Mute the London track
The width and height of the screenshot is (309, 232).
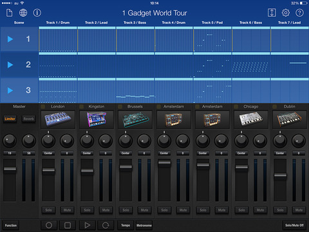[x=67, y=210]
